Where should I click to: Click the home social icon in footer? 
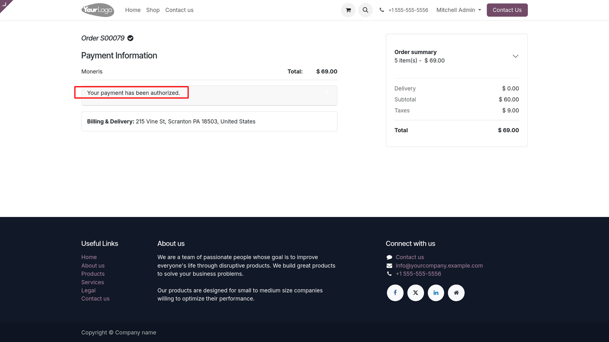click(456, 293)
